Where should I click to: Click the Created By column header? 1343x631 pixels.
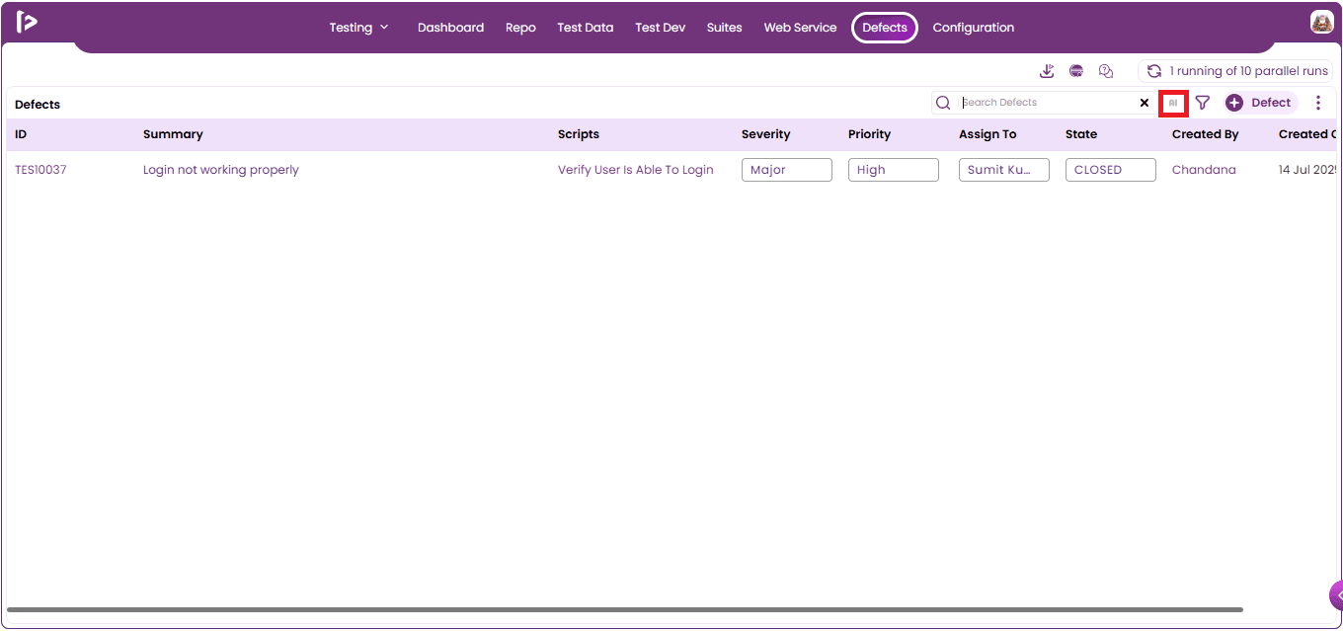(x=1206, y=134)
